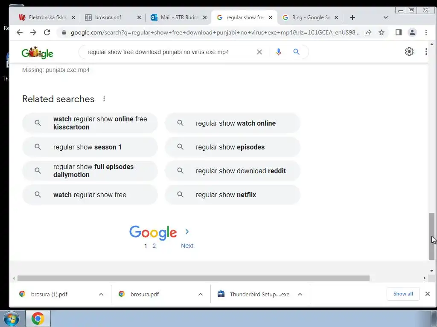Close the brosura.pdf tab
The width and height of the screenshot is (437, 327).
tap(139, 17)
